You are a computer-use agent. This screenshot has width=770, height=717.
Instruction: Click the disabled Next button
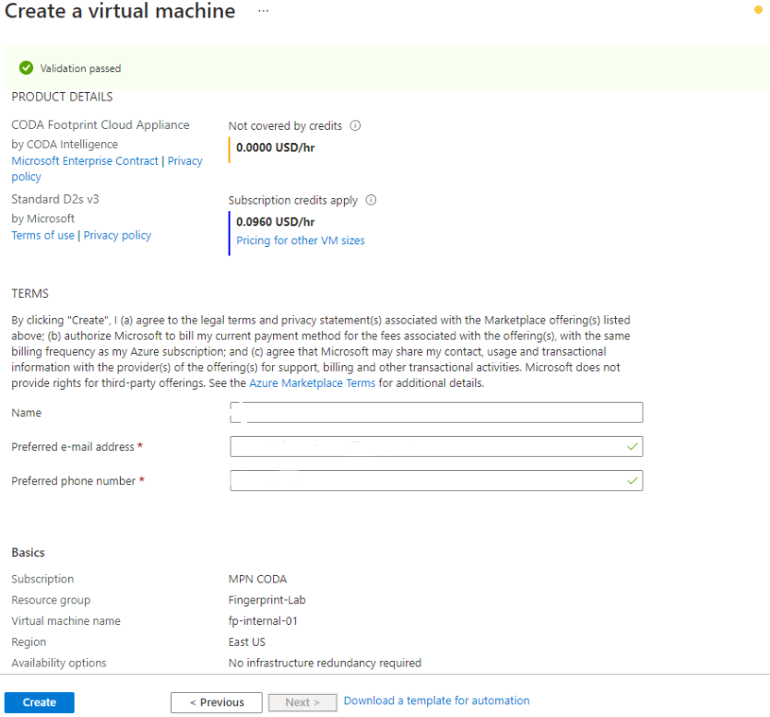tap(302, 702)
